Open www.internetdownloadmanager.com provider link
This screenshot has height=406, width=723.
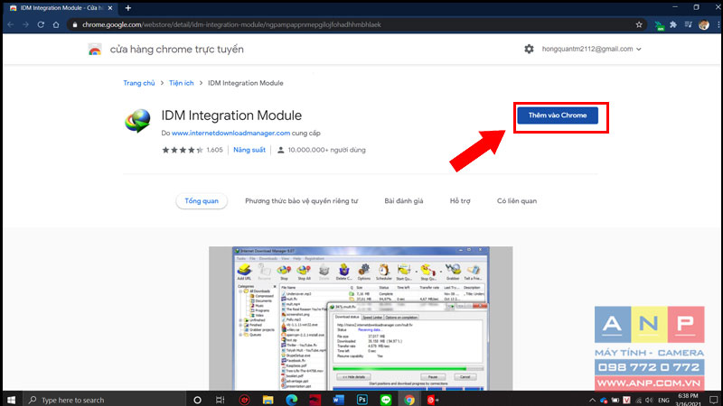click(231, 133)
